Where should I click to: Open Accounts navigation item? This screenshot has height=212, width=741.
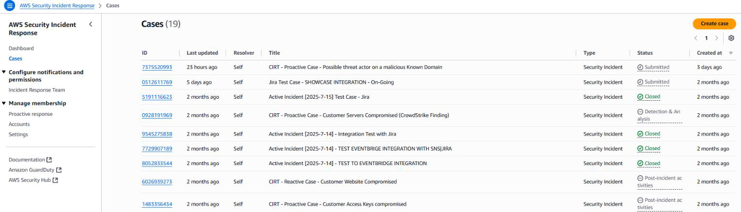click(x=19, y=124)
